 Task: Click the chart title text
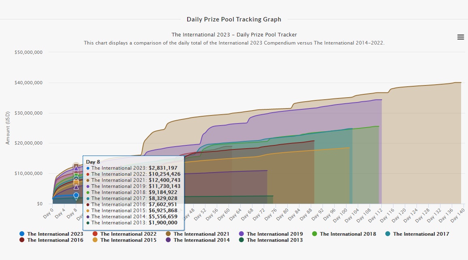pos(234,35)
